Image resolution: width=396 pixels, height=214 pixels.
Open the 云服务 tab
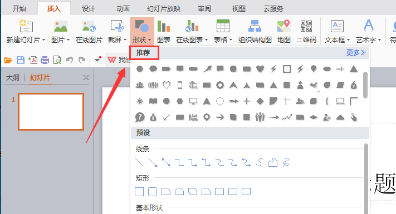(x=273, y=9)
